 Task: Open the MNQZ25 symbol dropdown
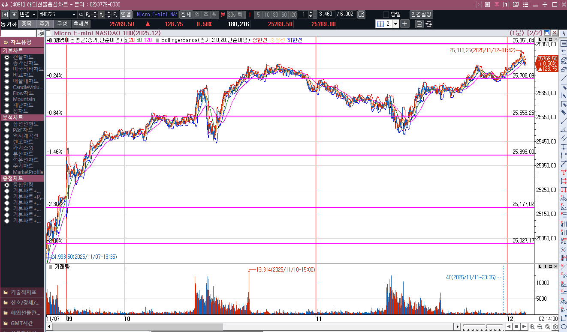[74, 14]
